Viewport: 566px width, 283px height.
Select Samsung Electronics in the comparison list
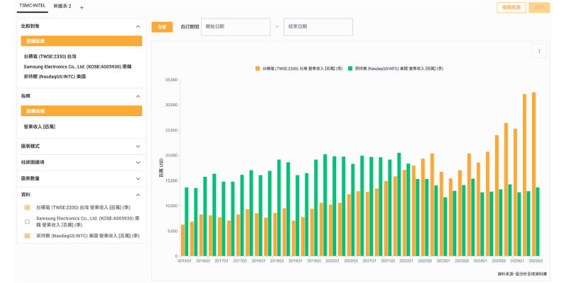click(x=78, y=67)
